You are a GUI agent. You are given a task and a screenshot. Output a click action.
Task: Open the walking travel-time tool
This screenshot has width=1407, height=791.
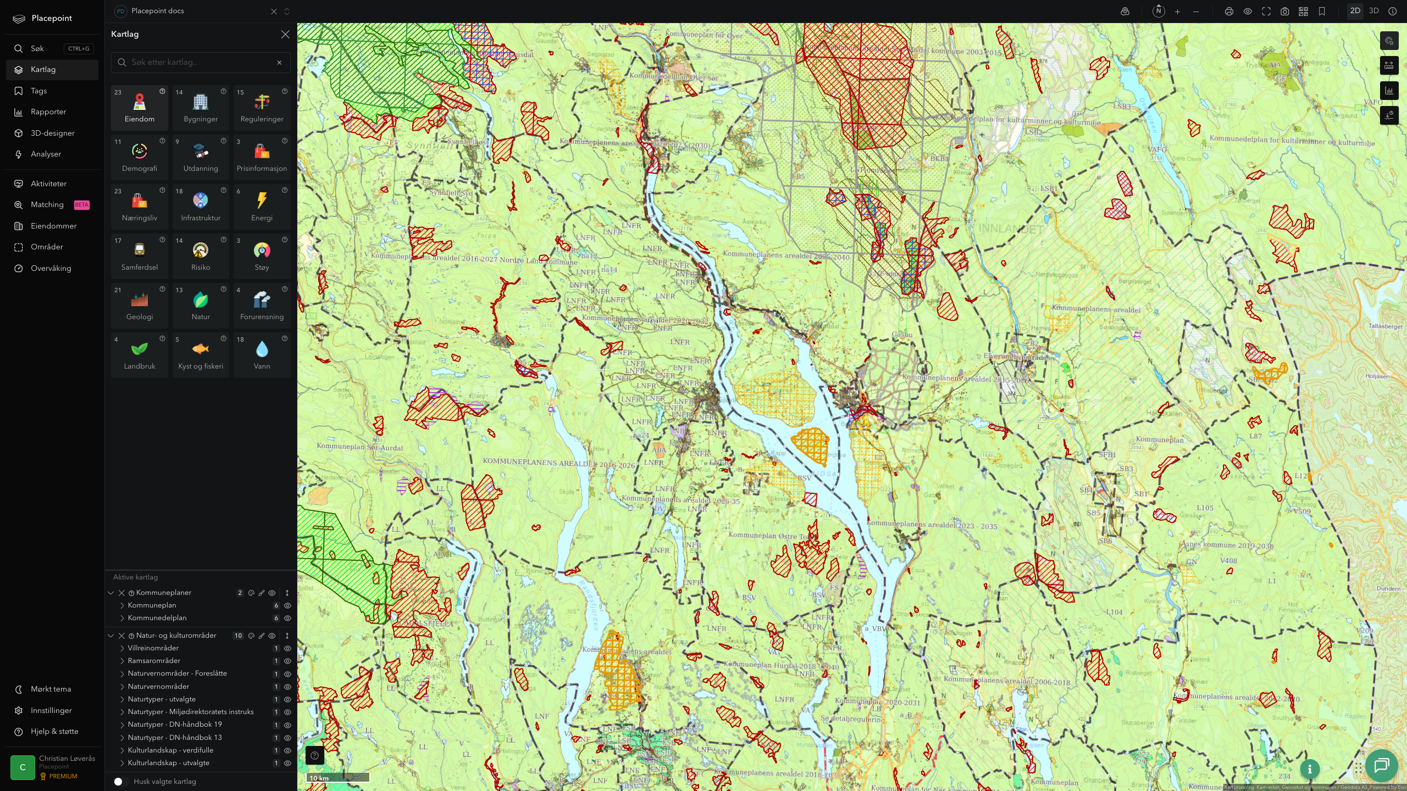(1389, 115)
